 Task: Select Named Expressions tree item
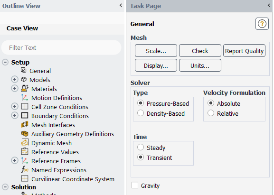59,170
